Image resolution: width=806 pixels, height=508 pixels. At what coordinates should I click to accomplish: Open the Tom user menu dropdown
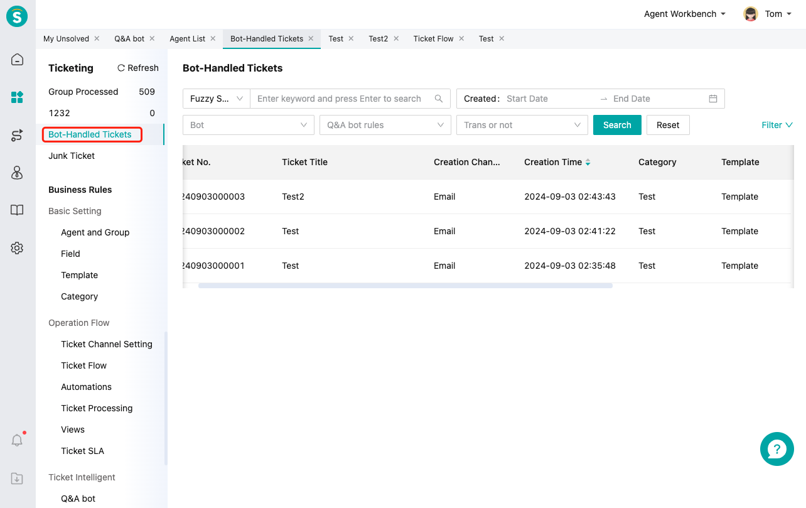(777, 14)
